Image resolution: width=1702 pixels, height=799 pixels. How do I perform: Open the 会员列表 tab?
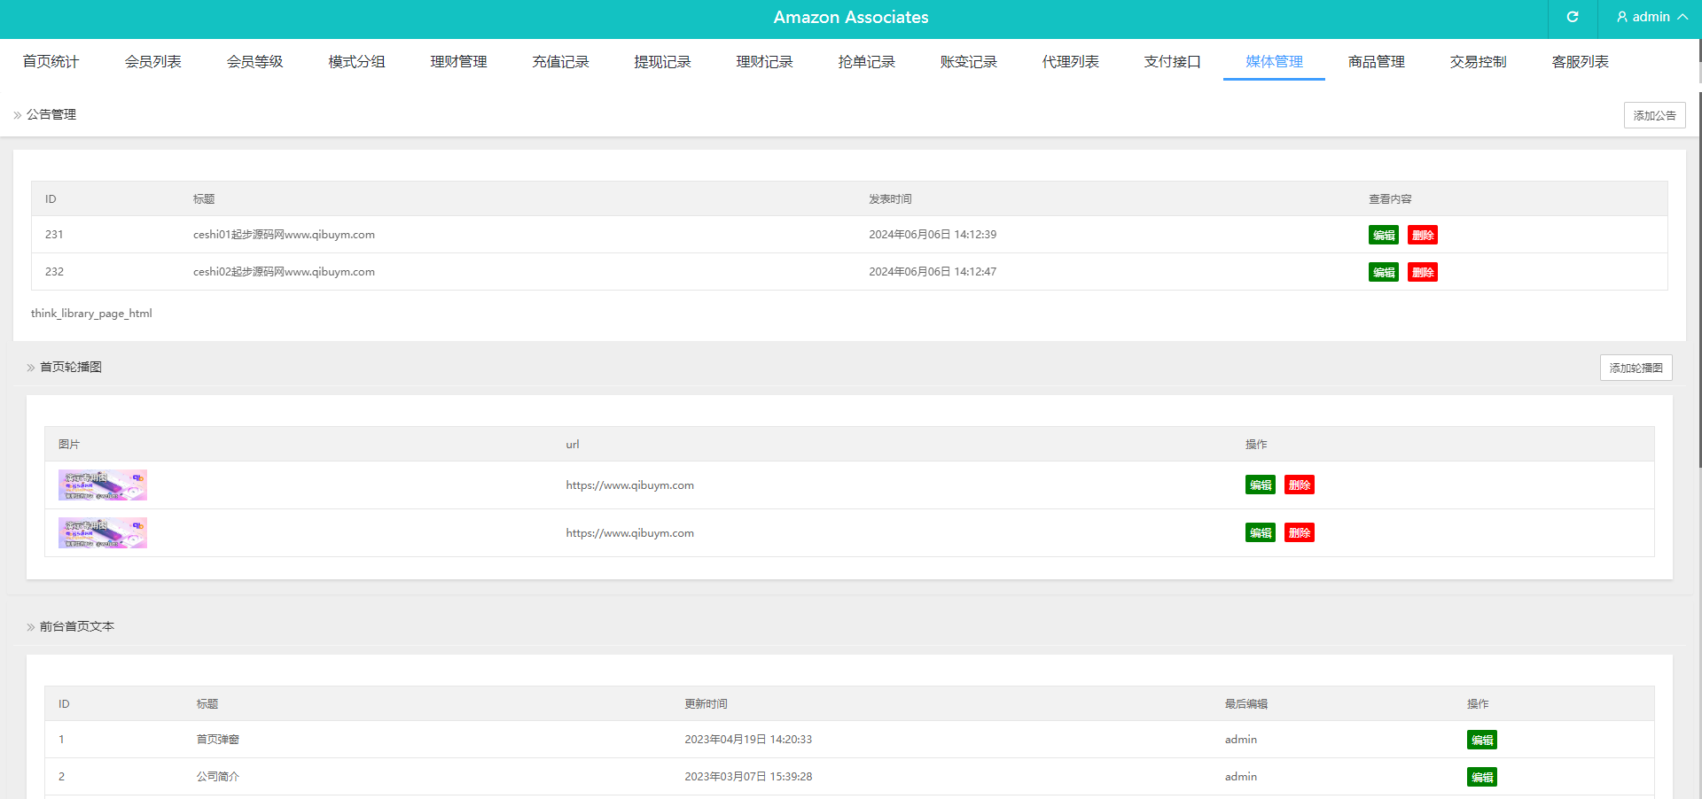tap(152, 62)
